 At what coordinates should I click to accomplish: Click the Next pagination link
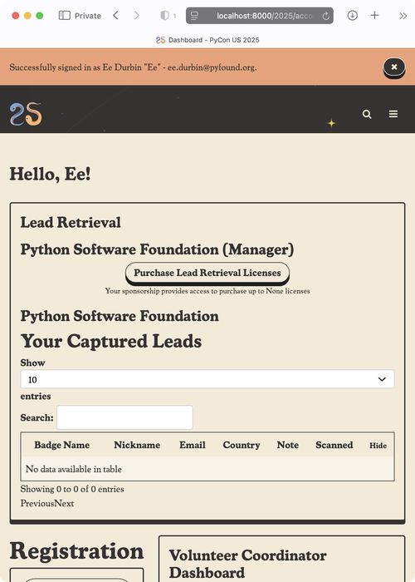pyautogui.click(x=64, y=503)
